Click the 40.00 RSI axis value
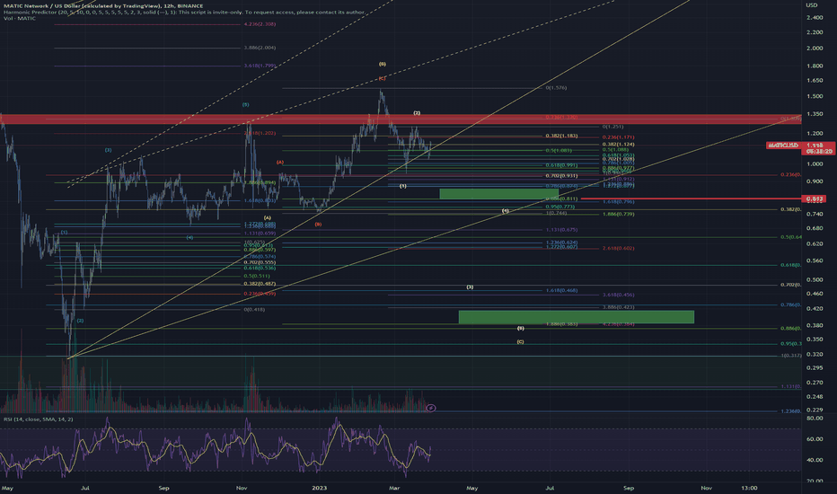 click(815, 460)
